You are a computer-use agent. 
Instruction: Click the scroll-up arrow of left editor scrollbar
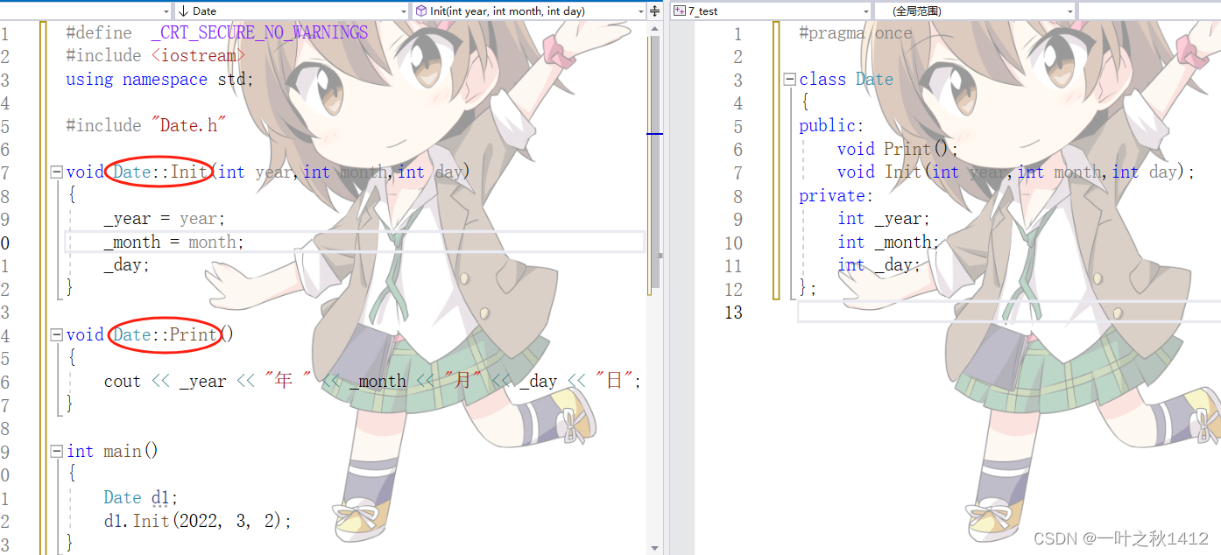pos(654,28)
